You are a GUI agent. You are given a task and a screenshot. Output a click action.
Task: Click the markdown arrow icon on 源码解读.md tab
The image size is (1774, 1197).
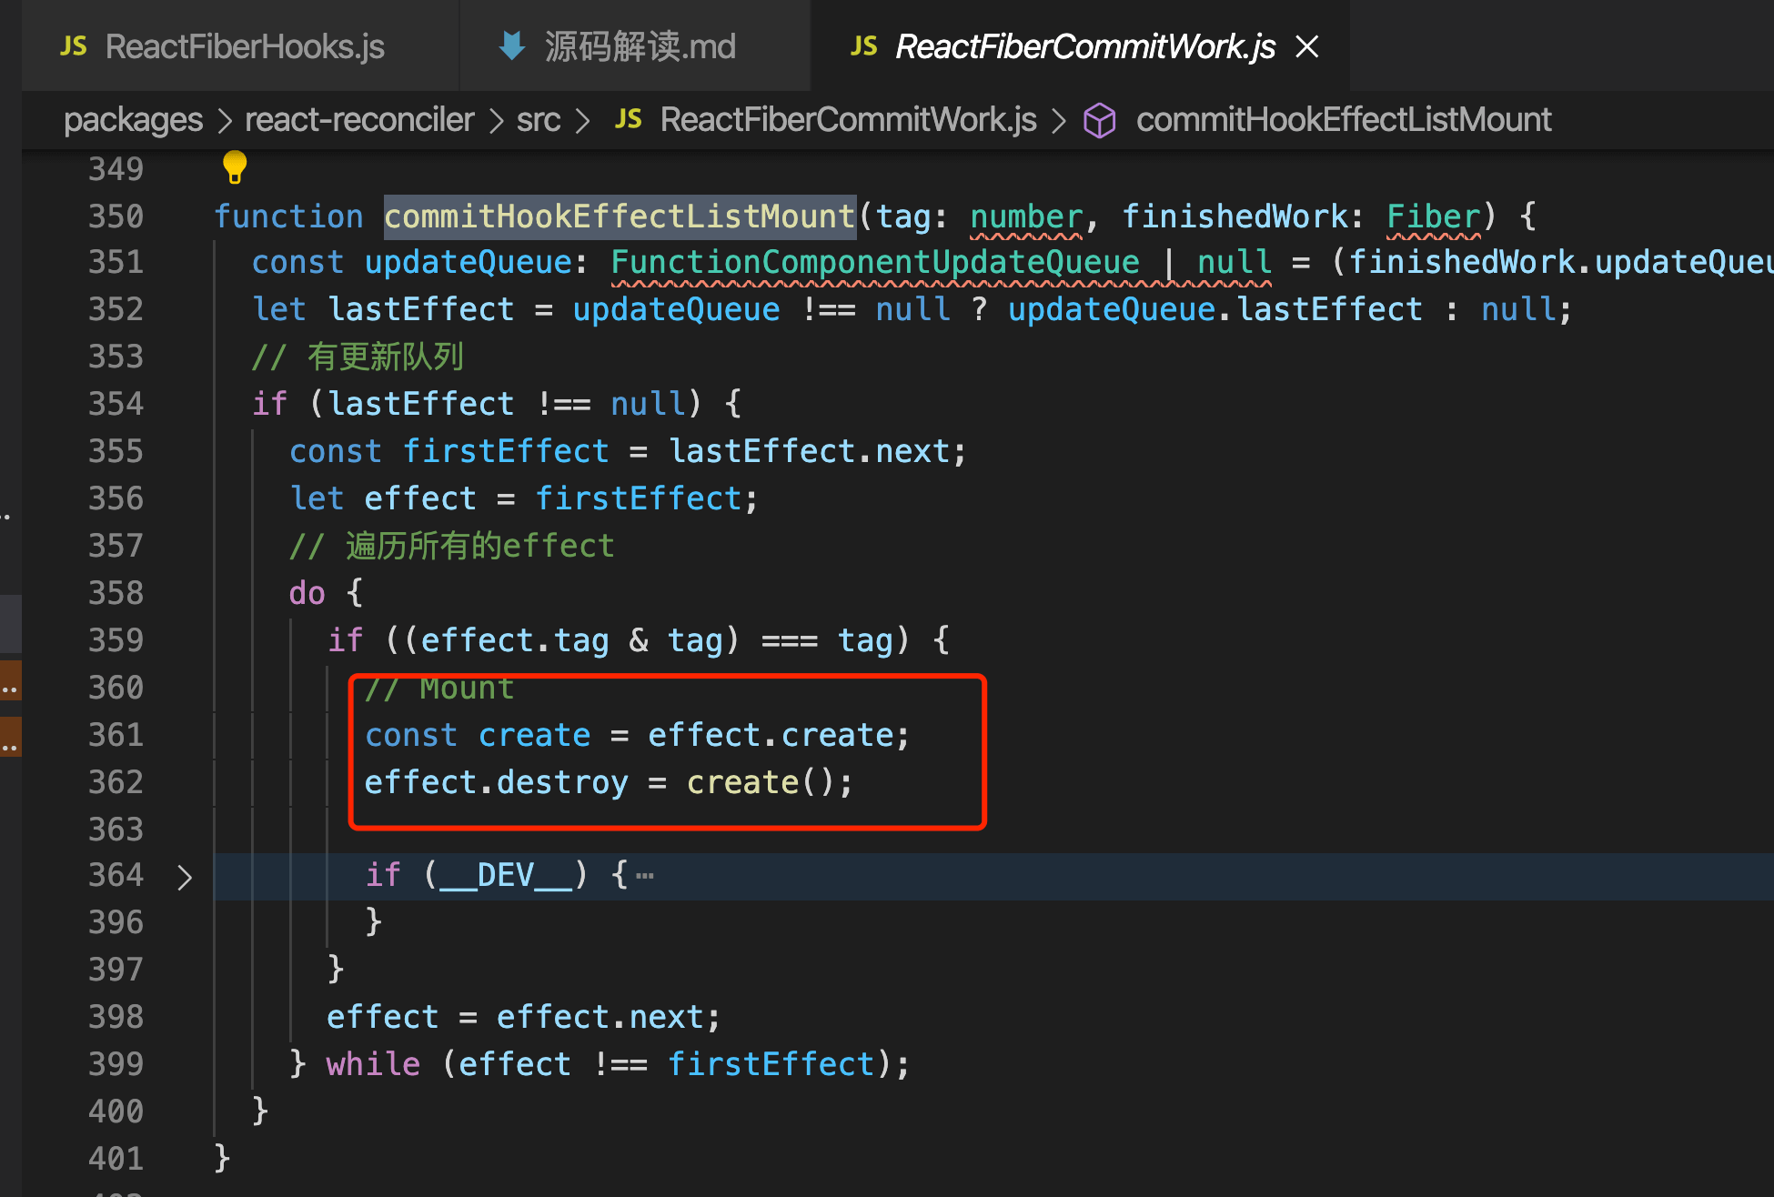[x=512, y=45]
